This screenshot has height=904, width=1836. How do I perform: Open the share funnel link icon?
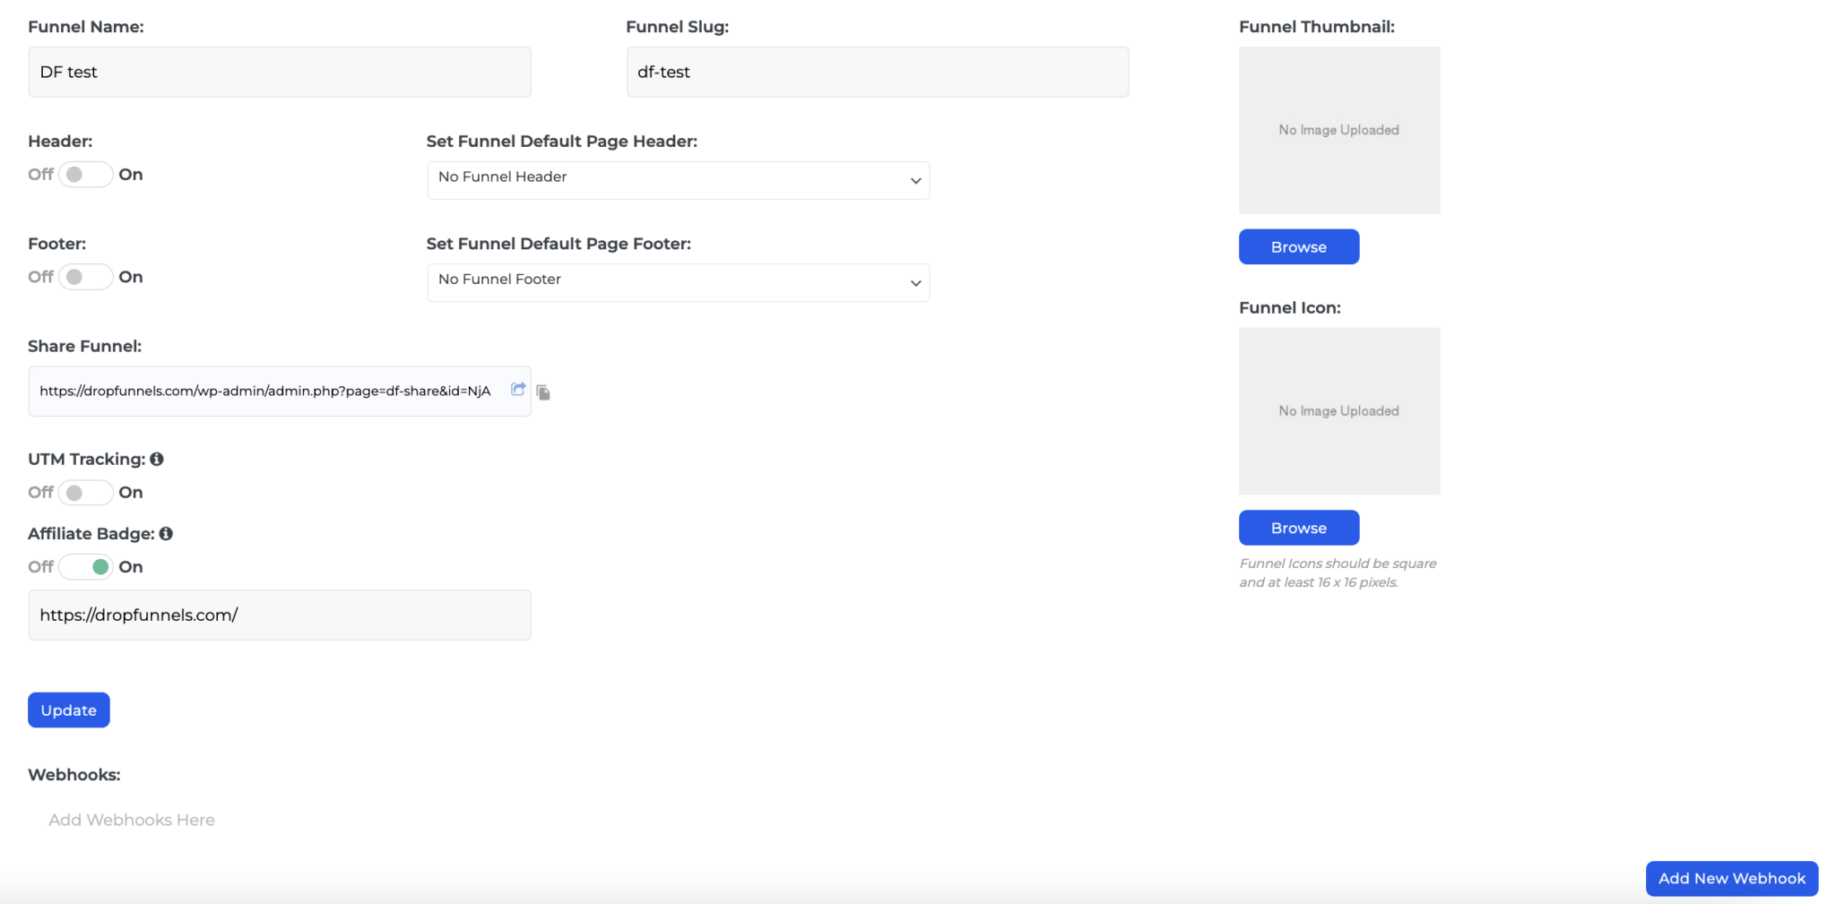click(x=517, y=389)
